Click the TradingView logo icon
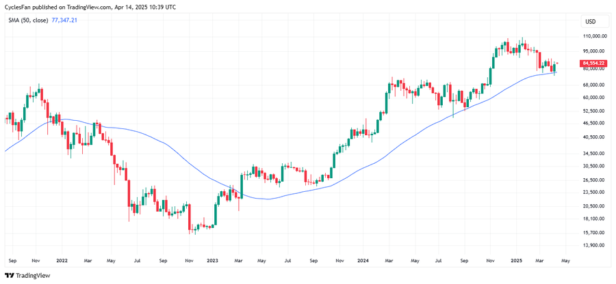 [9, 276]
